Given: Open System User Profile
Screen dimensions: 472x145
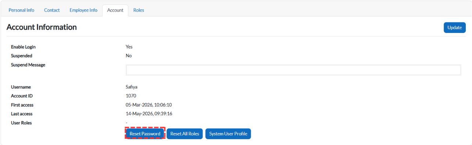Looking at the screenshot, I should tap(228, 134).
